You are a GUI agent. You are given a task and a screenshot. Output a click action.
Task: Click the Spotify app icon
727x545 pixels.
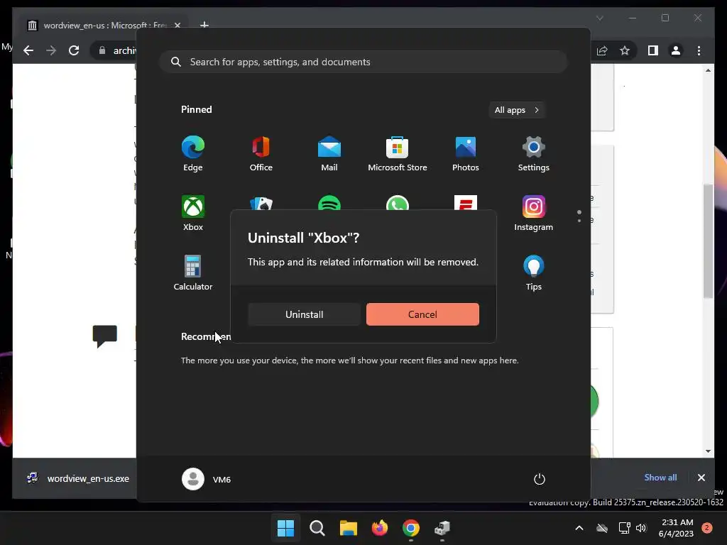point(329,203)
